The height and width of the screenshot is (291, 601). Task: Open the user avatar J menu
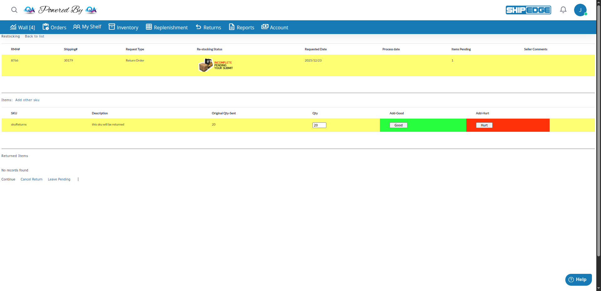(580, 10)
